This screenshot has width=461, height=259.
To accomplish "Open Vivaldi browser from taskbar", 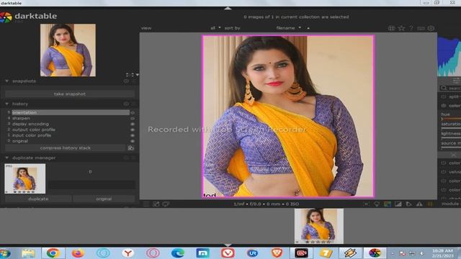I will [228, 253].
